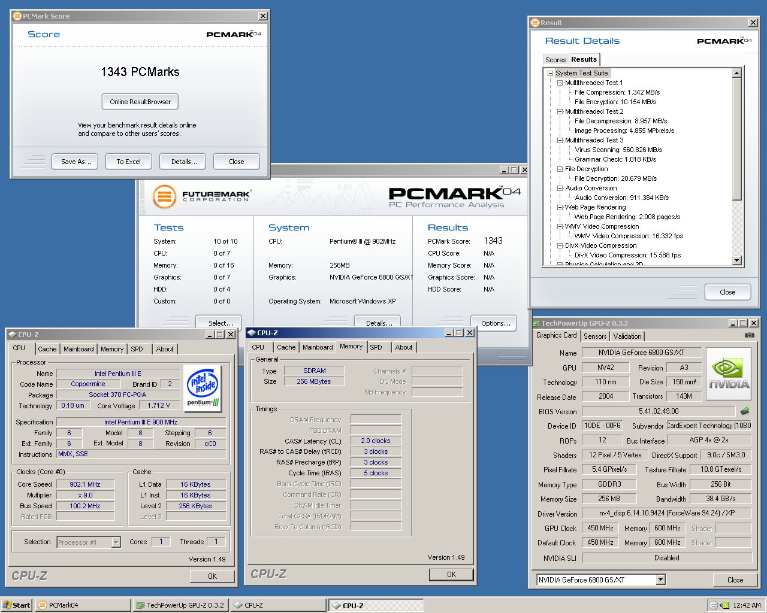The image size is (767, 613).
Task: Select 'Grammar Check: 1.018 KB/s' row
Action: tap(615, 159)
